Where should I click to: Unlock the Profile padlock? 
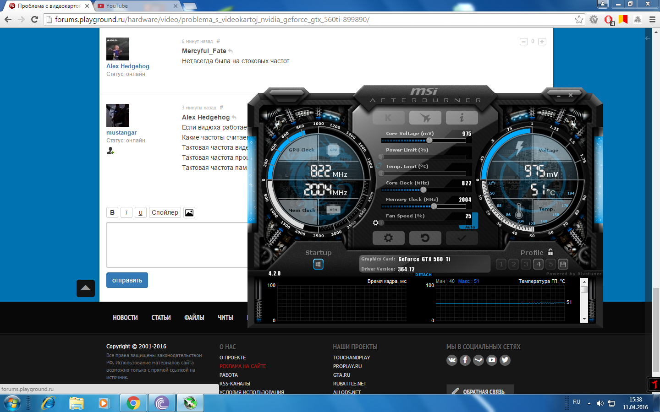[x=550, y=252]
